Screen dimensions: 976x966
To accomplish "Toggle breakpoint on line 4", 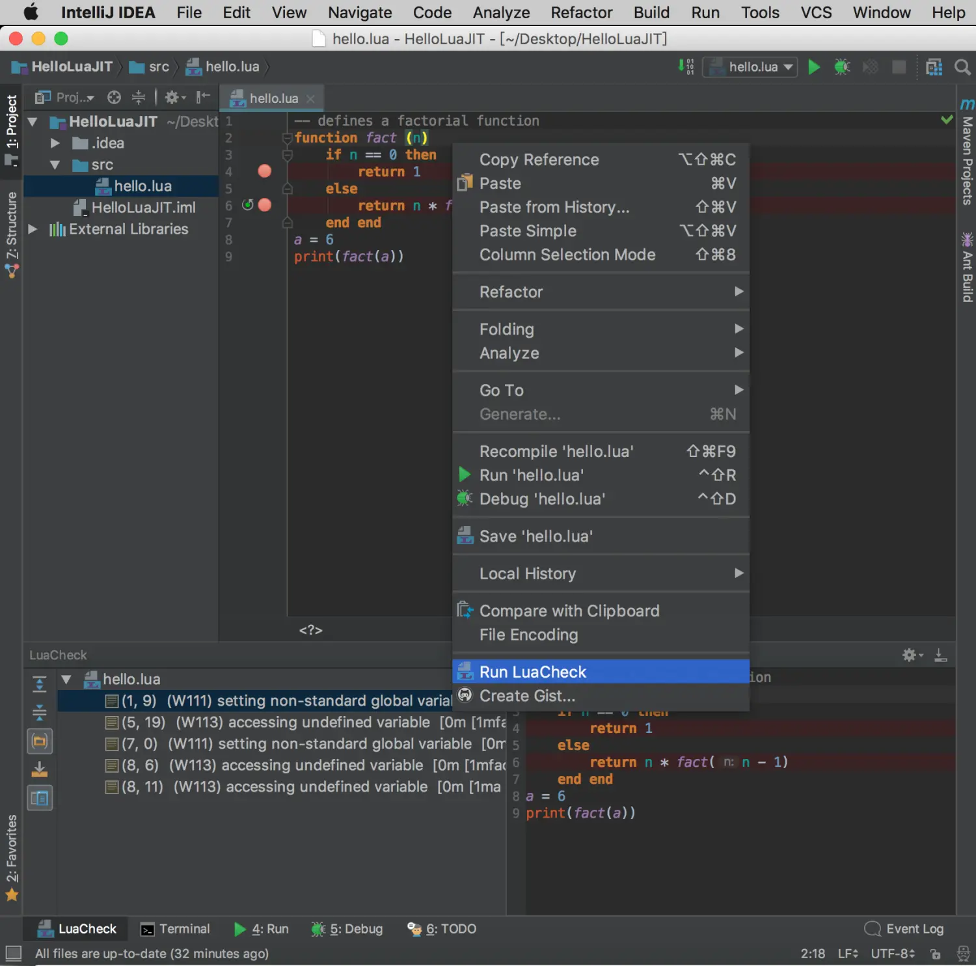I will 264,171.
